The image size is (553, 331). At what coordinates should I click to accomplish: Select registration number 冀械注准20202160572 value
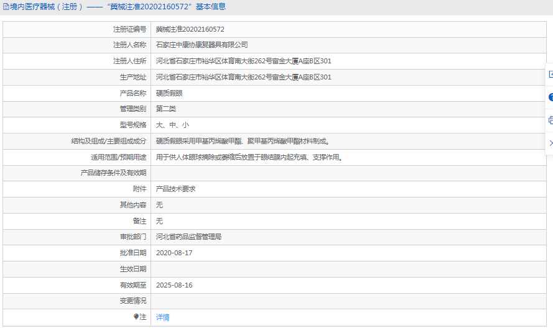(190, 29)
